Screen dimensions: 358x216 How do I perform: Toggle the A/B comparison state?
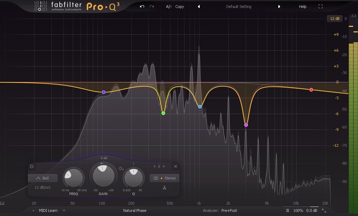169,7
